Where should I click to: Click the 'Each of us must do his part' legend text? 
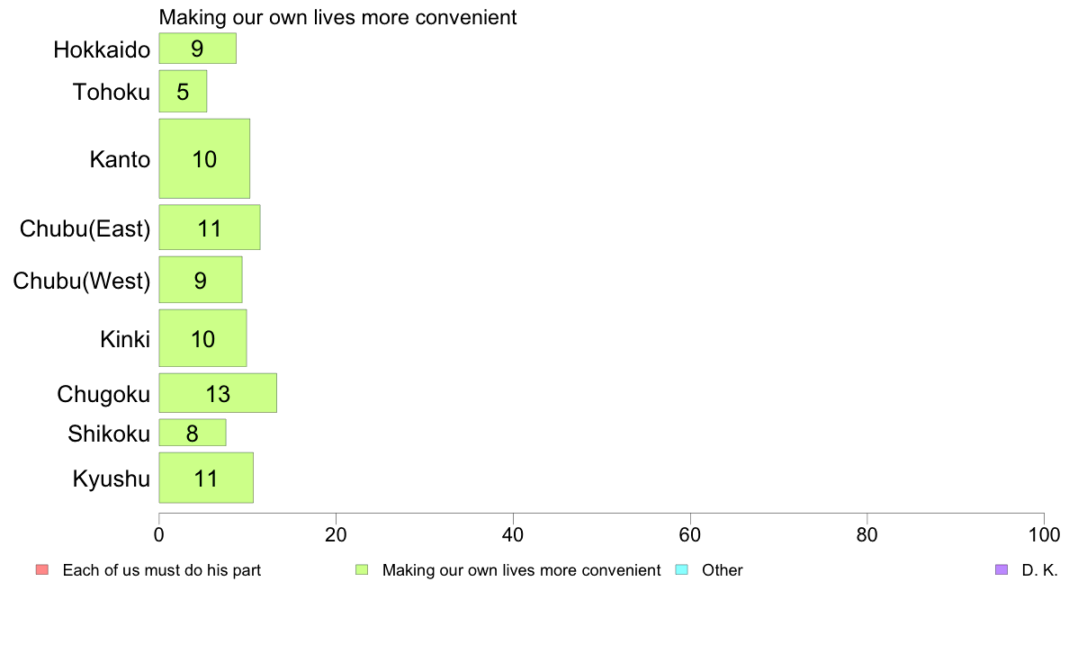pos(162,570)
